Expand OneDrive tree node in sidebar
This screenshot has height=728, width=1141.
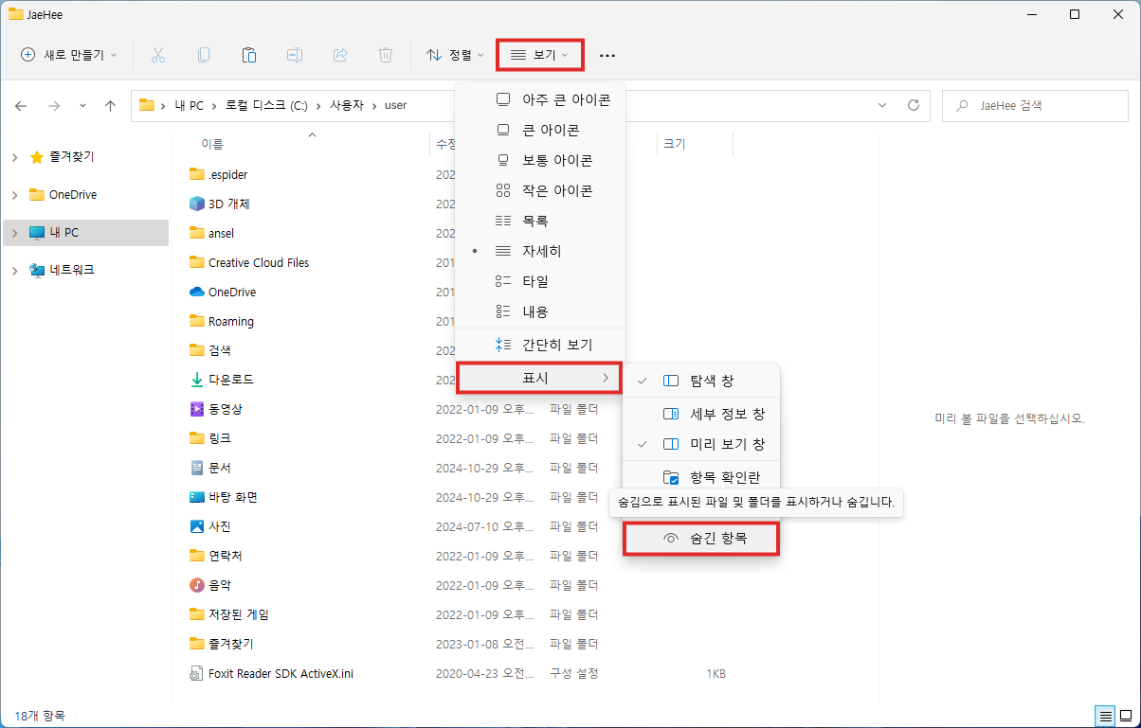click(15, 195)
